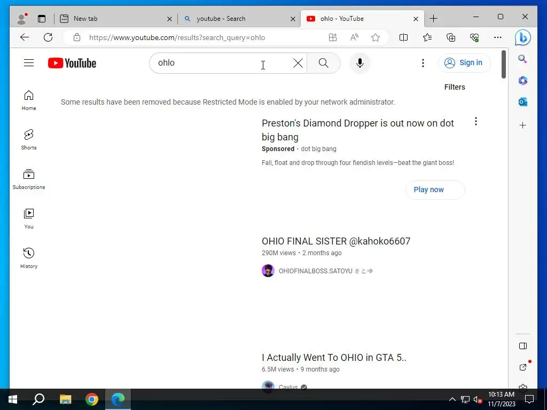This screenshot has height=410, width=547.
Task: Click the page vertical scrollbar
Action: click(x=503, y=64)
